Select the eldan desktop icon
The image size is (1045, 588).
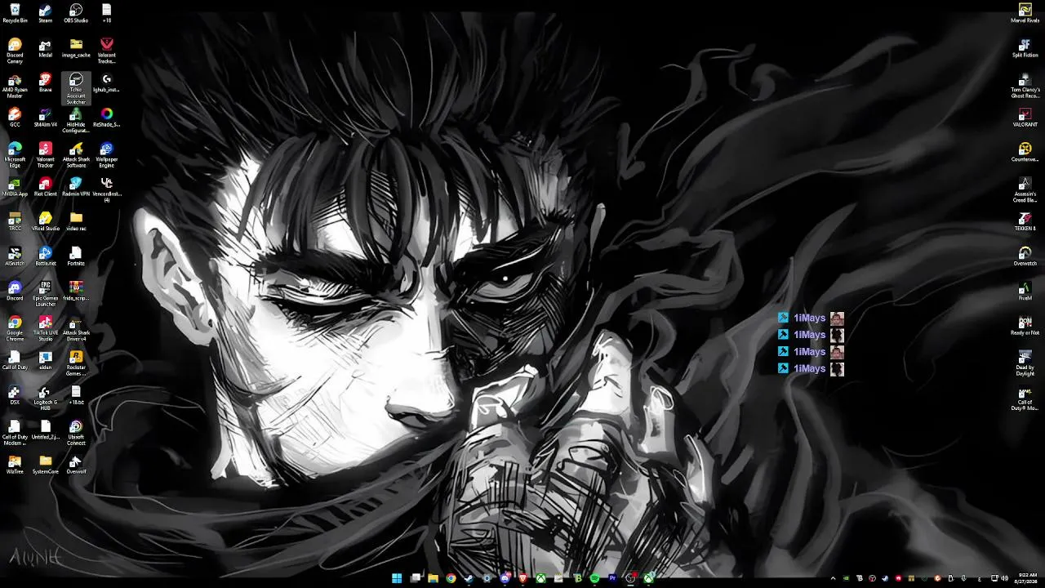click(45, 360)
